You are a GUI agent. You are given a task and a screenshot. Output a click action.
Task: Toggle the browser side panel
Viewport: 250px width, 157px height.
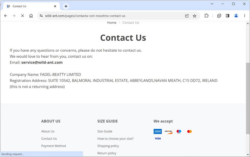[x=228, y=16]
